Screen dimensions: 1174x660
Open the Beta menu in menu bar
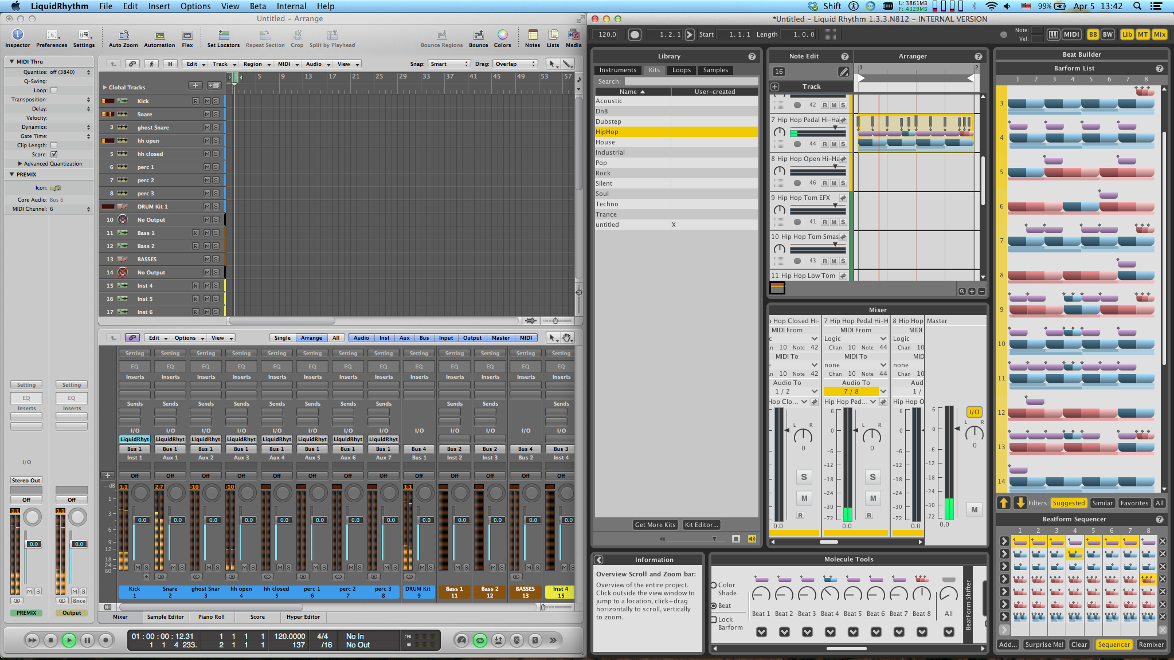tap(257, 6)
